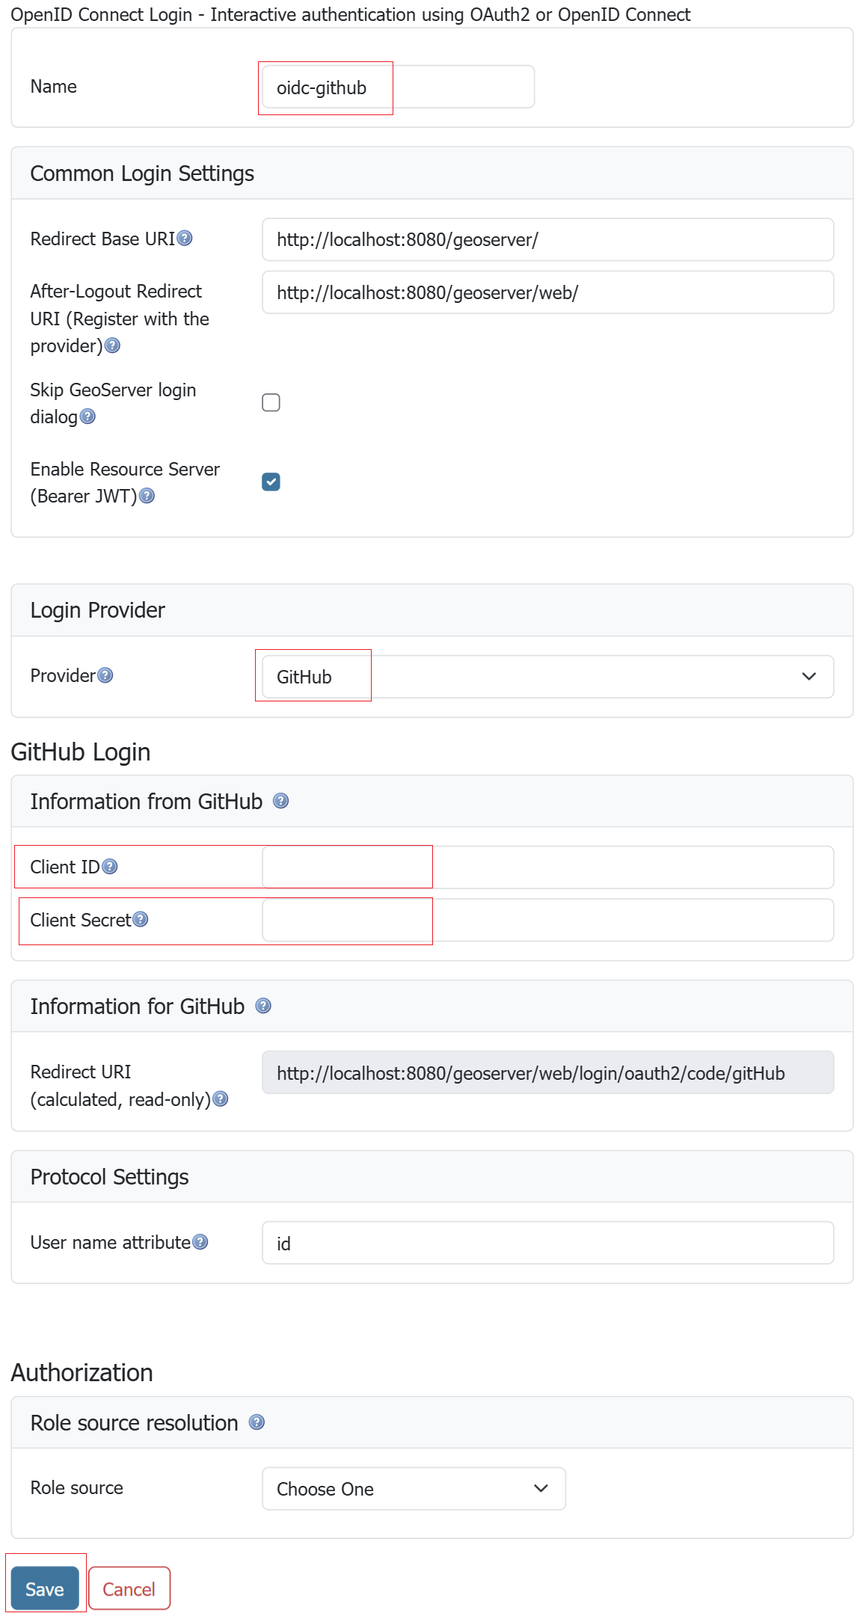Focus the Client ID text field
The width and height of the screenshot is (863, 1613).
click(x=547, y=867)
